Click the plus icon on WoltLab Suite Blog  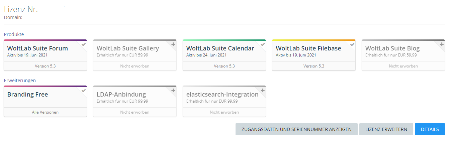coord(442,44)
